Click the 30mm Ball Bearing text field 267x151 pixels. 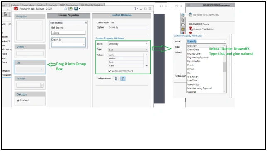click(68, 33)
